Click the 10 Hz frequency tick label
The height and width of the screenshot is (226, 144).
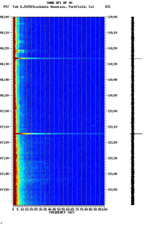(x=22, y=210)
